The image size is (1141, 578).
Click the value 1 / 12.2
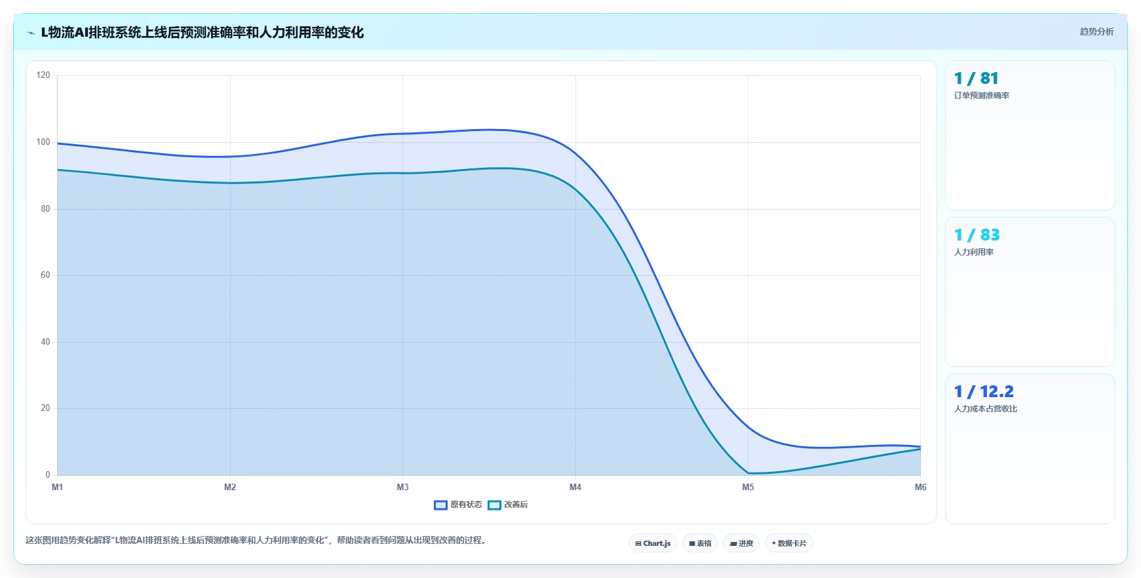pyautogui.click(x=984, y=392)
